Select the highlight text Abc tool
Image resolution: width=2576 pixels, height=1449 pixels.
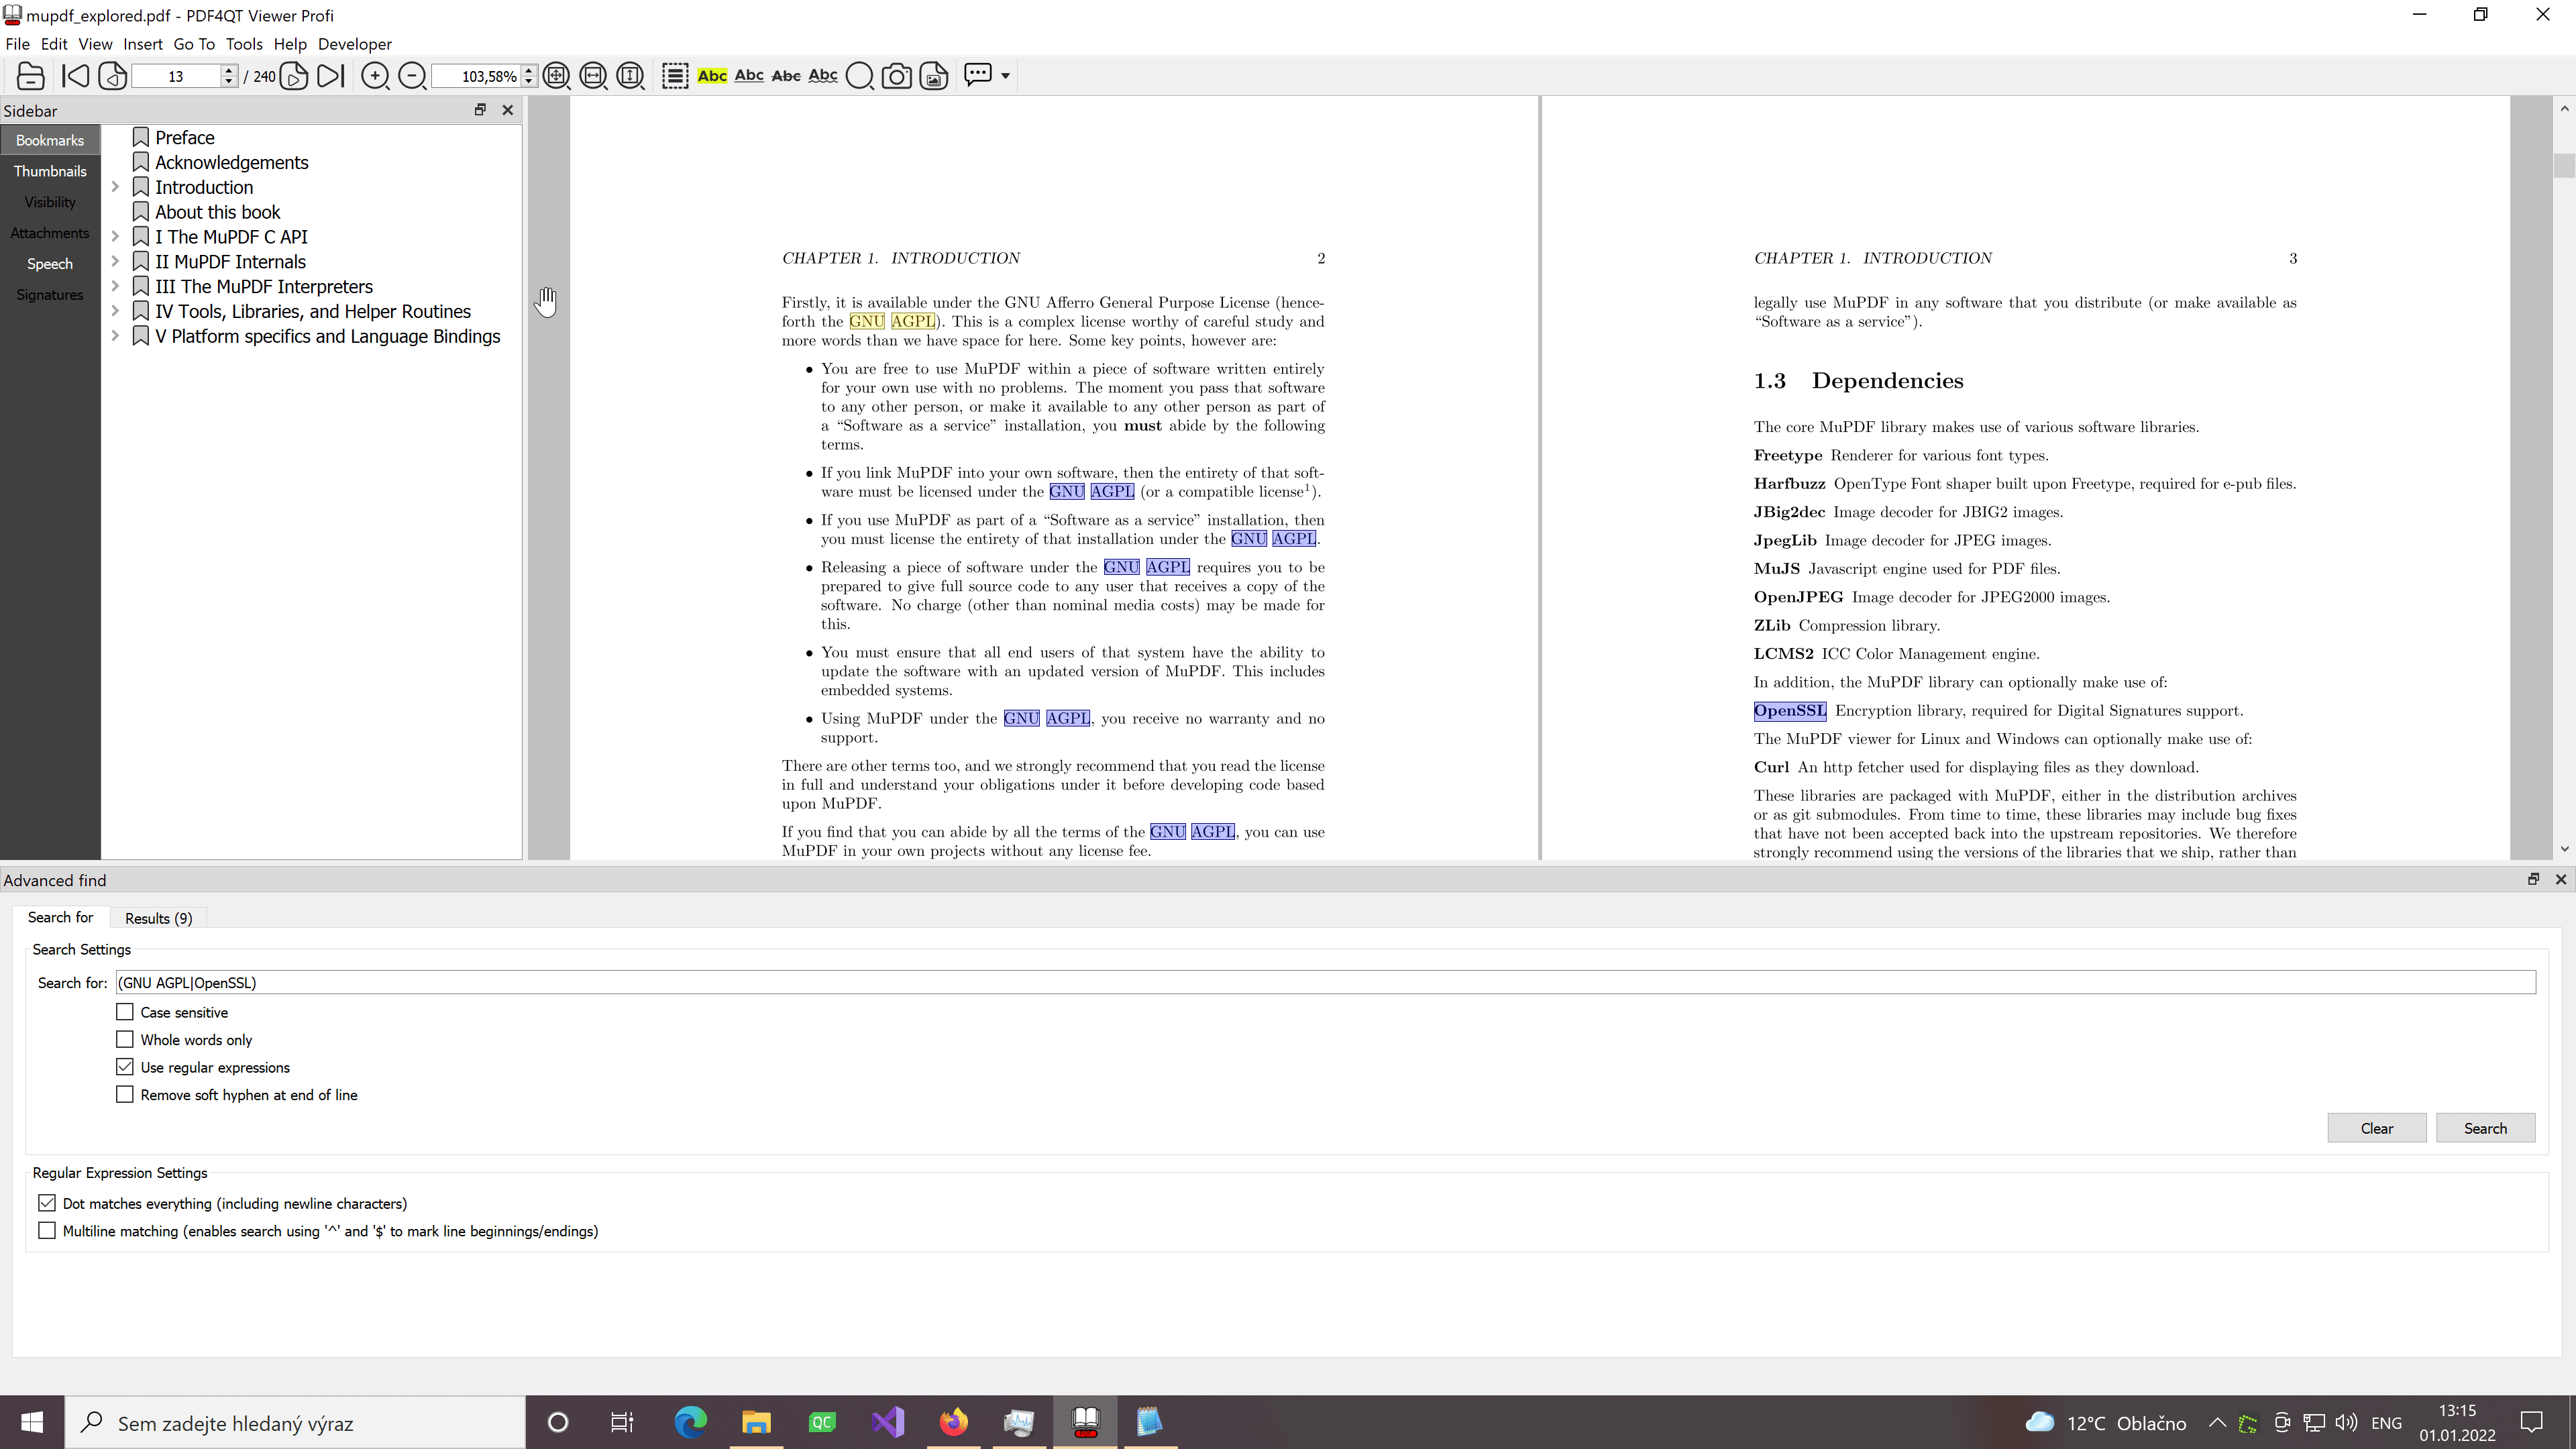[x=712, y=76]
